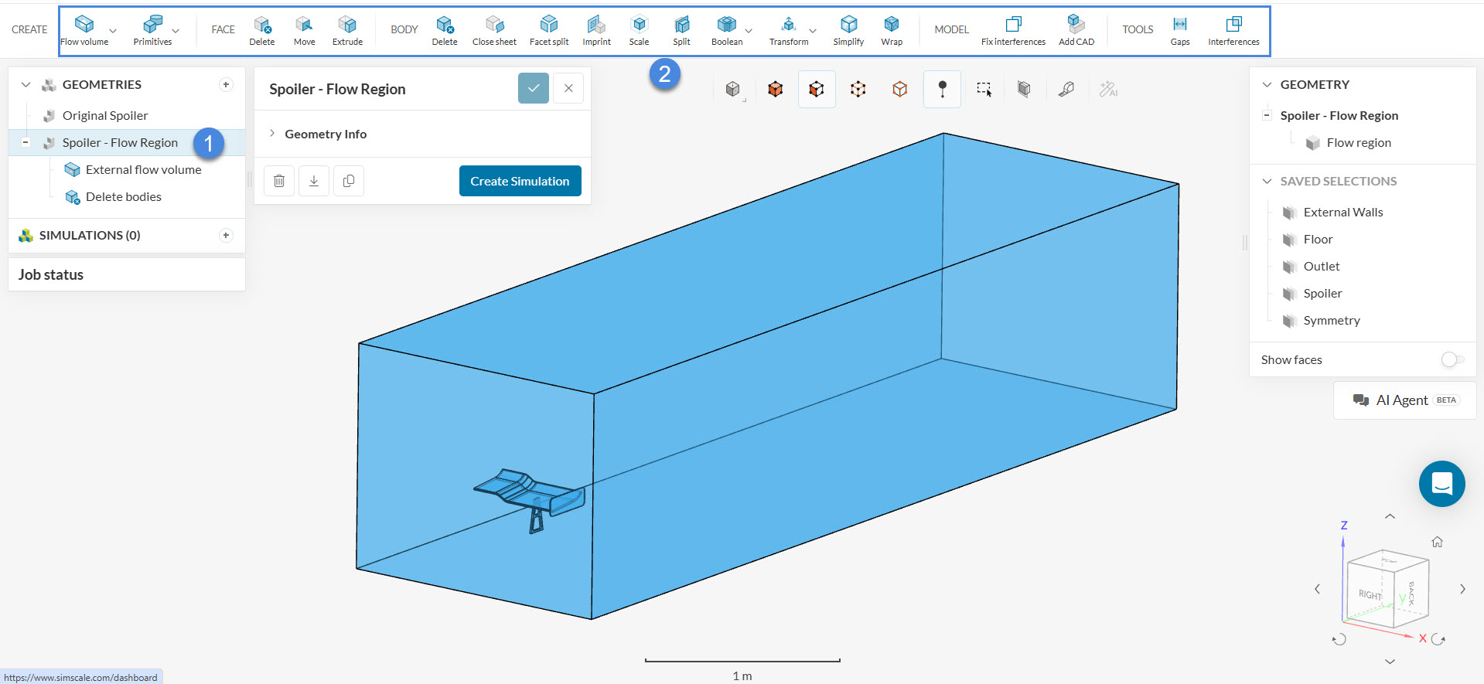Toggle the Show faces switch
The height and width of the screenshot is (684, 1484).
(x=1452, y=359)
